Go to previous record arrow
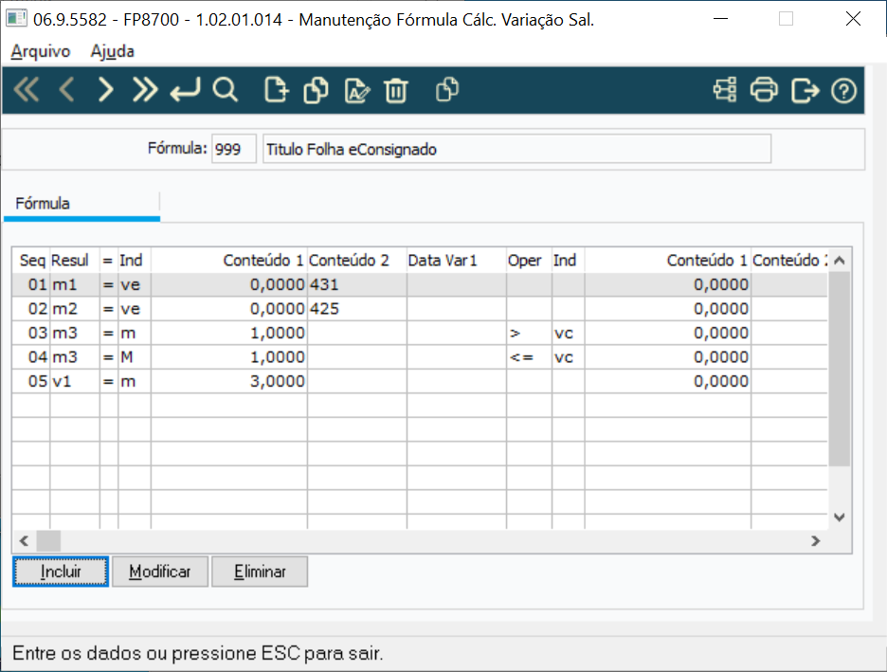Viewport: 887px width, 672px height. (66, 90)
